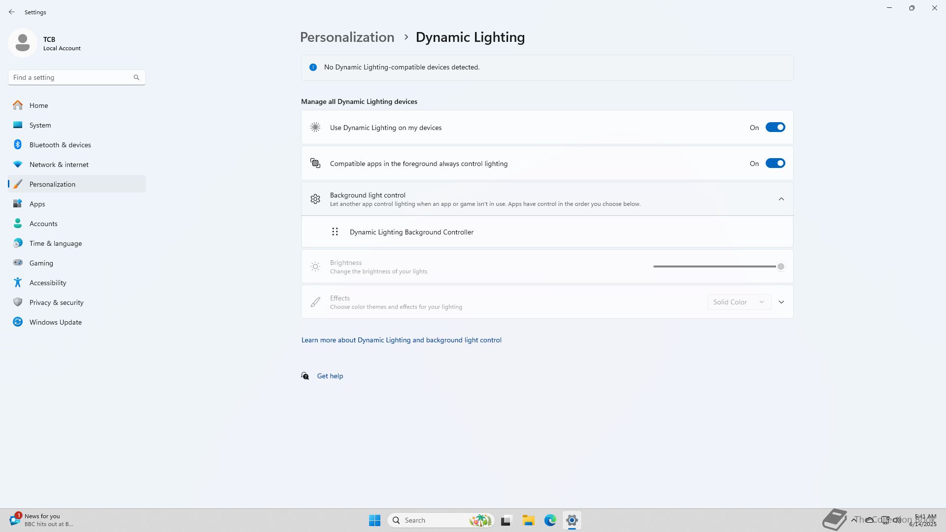Click the search magnifier in Find a setting

point(136,77)
